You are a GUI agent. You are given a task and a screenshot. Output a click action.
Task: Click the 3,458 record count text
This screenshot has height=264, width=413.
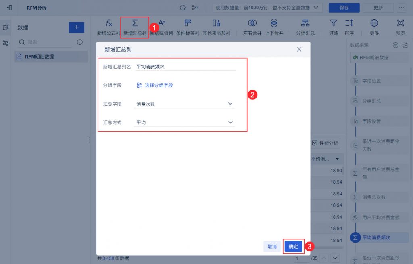coord(108,258)
